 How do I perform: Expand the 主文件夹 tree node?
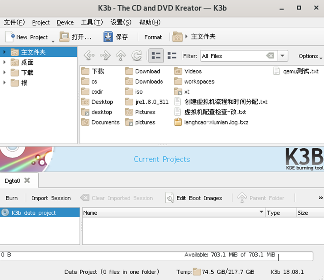pyautogui.click(x=4, y=52)
